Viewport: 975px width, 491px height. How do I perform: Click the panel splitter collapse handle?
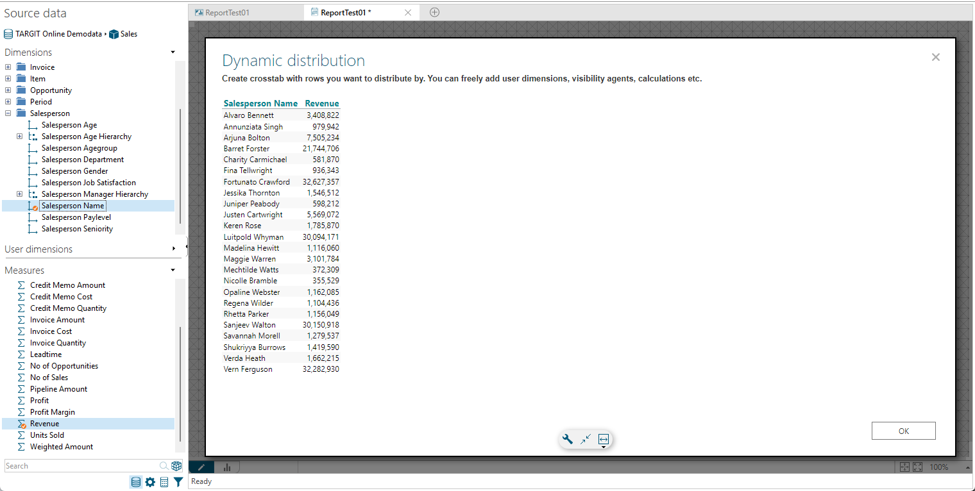tap(187, 246)
